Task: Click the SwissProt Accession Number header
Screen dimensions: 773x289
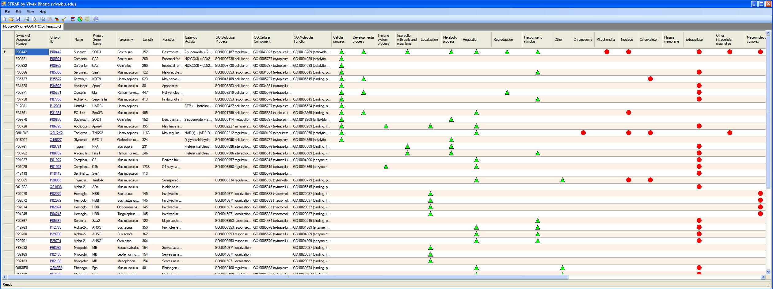Action: click(x=32, y=40)
